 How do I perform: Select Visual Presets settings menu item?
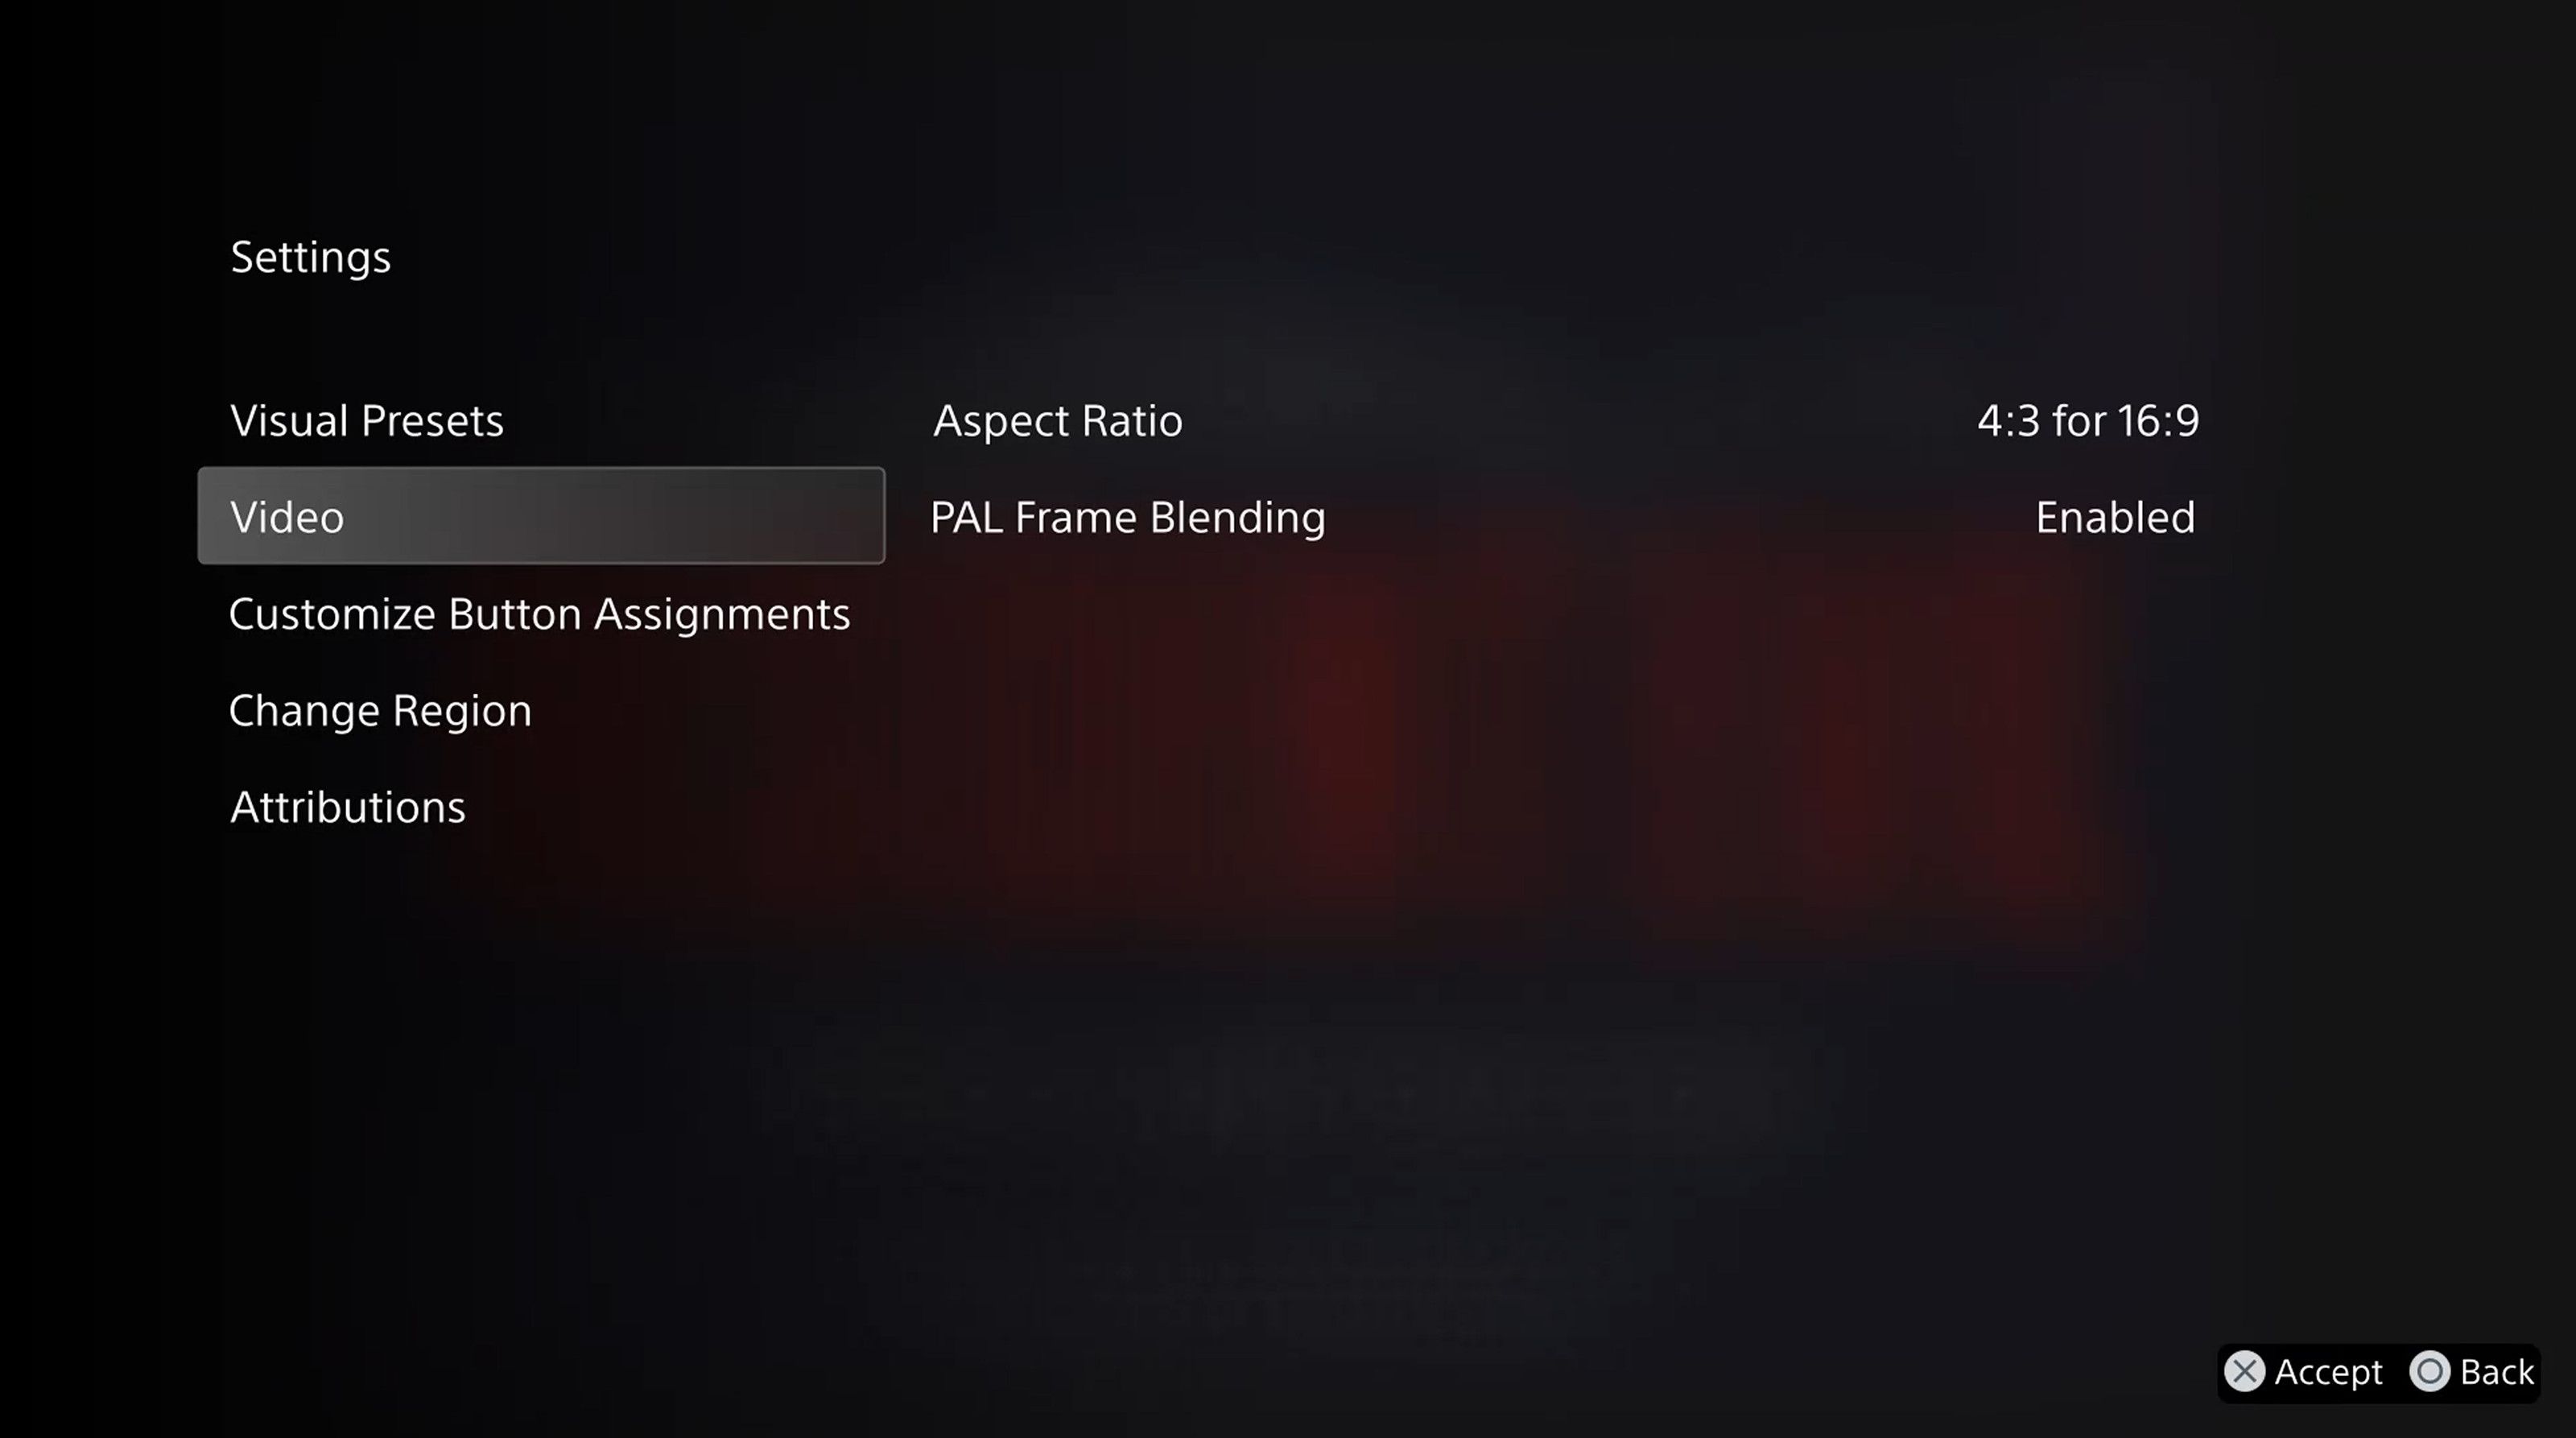pos(366,419)
